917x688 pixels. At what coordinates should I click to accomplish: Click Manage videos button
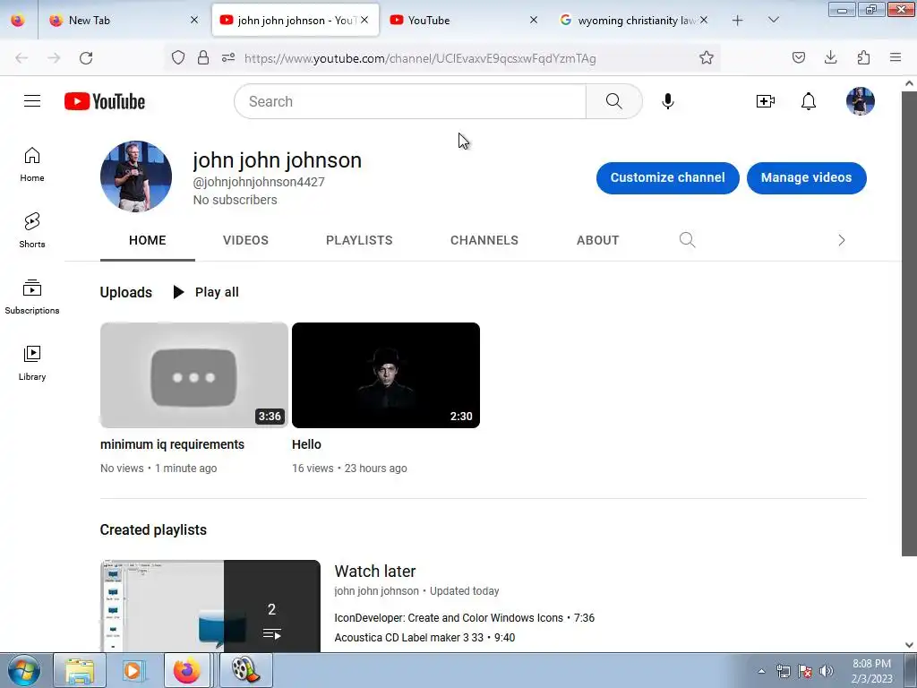coord(807,178)
